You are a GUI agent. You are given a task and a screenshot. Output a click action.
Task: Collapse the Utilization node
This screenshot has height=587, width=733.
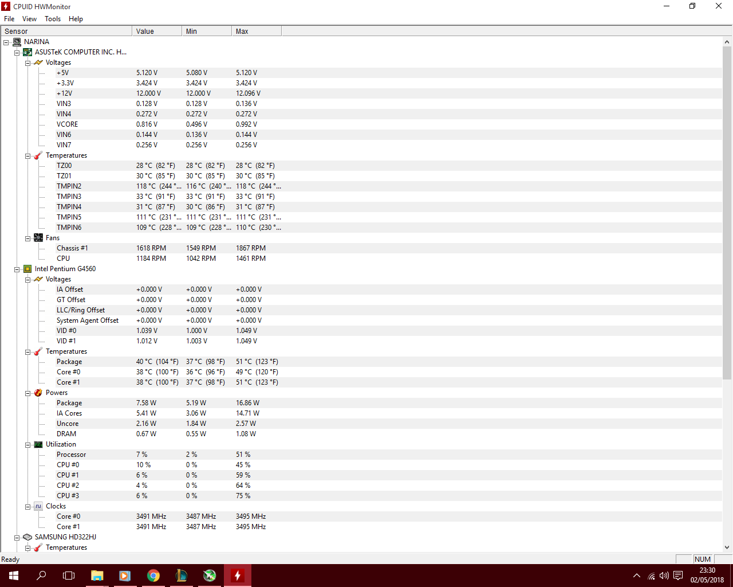pyautogui.click(x=27, y=444)
